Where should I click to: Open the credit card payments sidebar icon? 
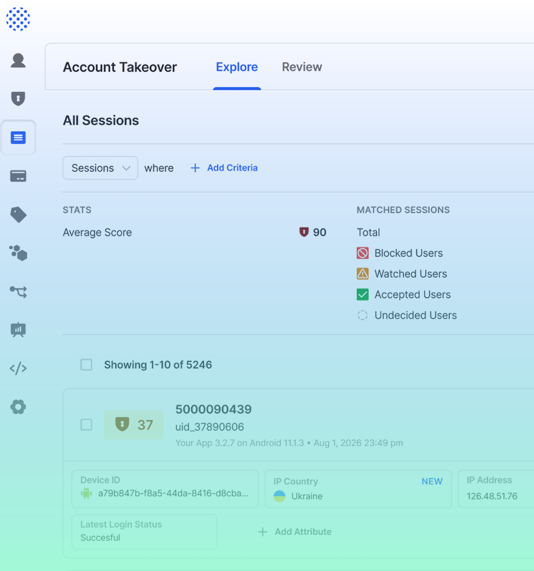tap(18, 176)
